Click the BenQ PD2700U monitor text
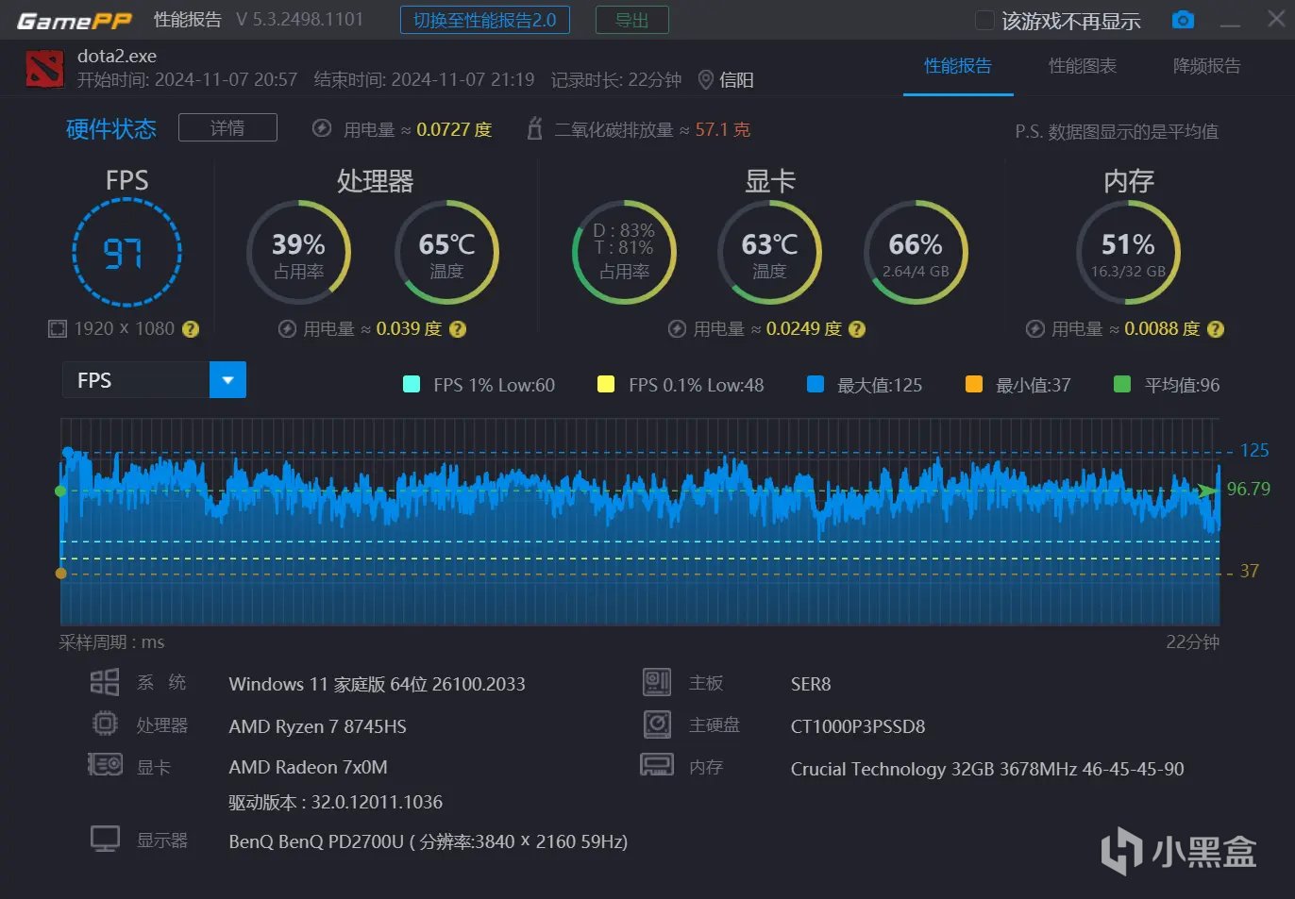The width and height of the screenshot is (1295, 899). (429, 841)
